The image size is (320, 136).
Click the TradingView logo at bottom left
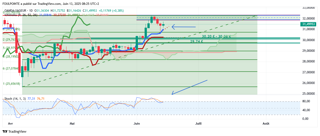(15, 132)
